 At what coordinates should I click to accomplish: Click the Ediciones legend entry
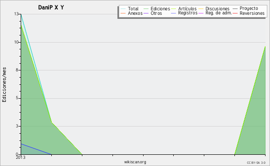[x=157, y=9]
